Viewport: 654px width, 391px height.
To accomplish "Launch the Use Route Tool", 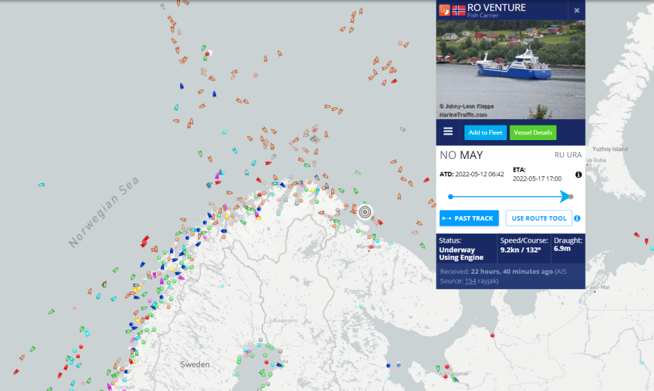I will click(539, 218).
